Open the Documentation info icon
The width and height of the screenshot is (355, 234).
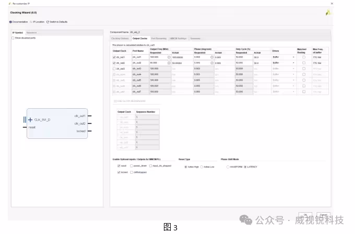[x=10, y=22]
